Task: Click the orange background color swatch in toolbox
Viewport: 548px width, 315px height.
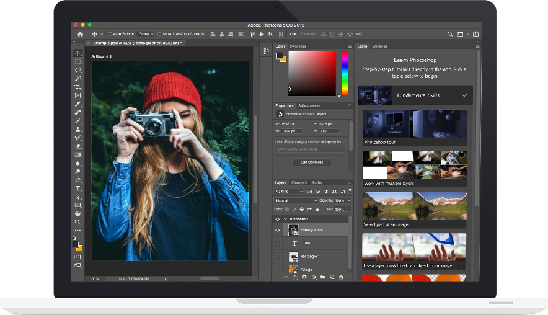Action: coord(80,248)
